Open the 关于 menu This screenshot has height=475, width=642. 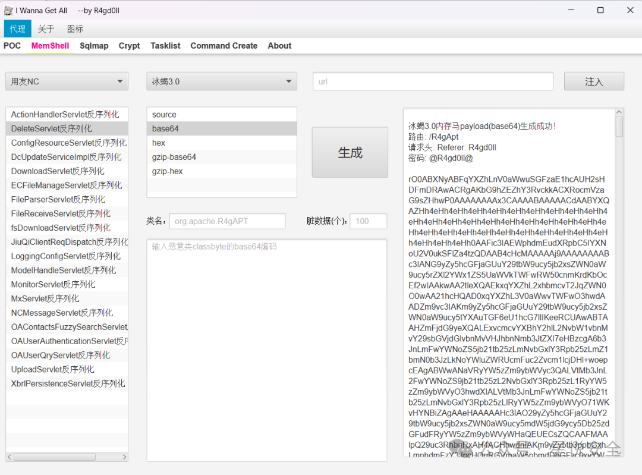point(46,29)
